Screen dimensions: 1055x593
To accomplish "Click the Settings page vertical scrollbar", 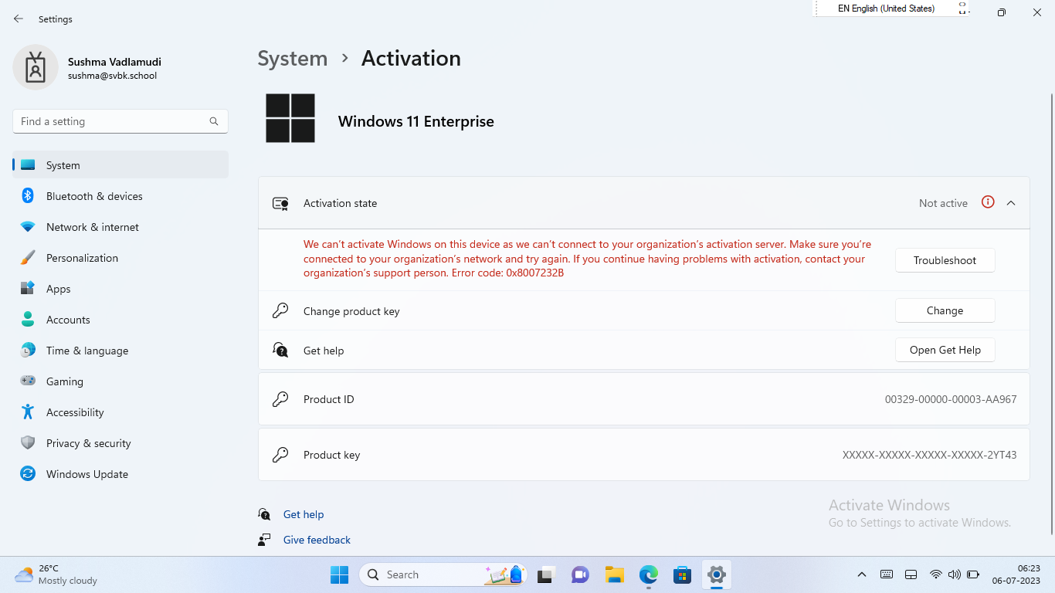I will coord(1051,313).
